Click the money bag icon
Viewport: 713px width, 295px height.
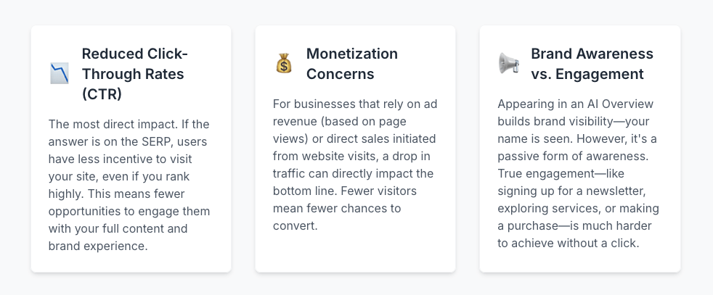click(x=283, y=64)
